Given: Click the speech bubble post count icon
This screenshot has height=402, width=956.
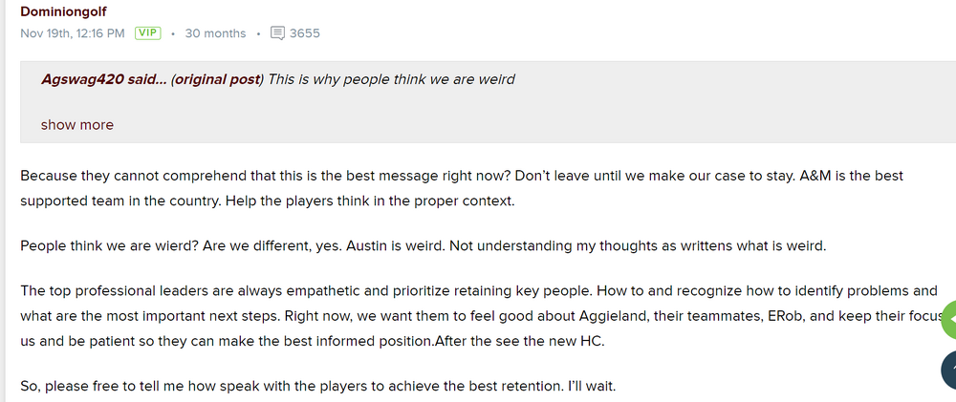Looking at the screenshot, I should click(277, 33).
